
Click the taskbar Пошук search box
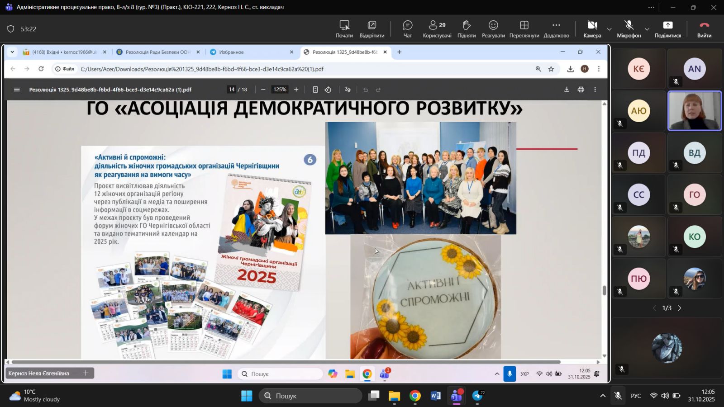point(310,396)
